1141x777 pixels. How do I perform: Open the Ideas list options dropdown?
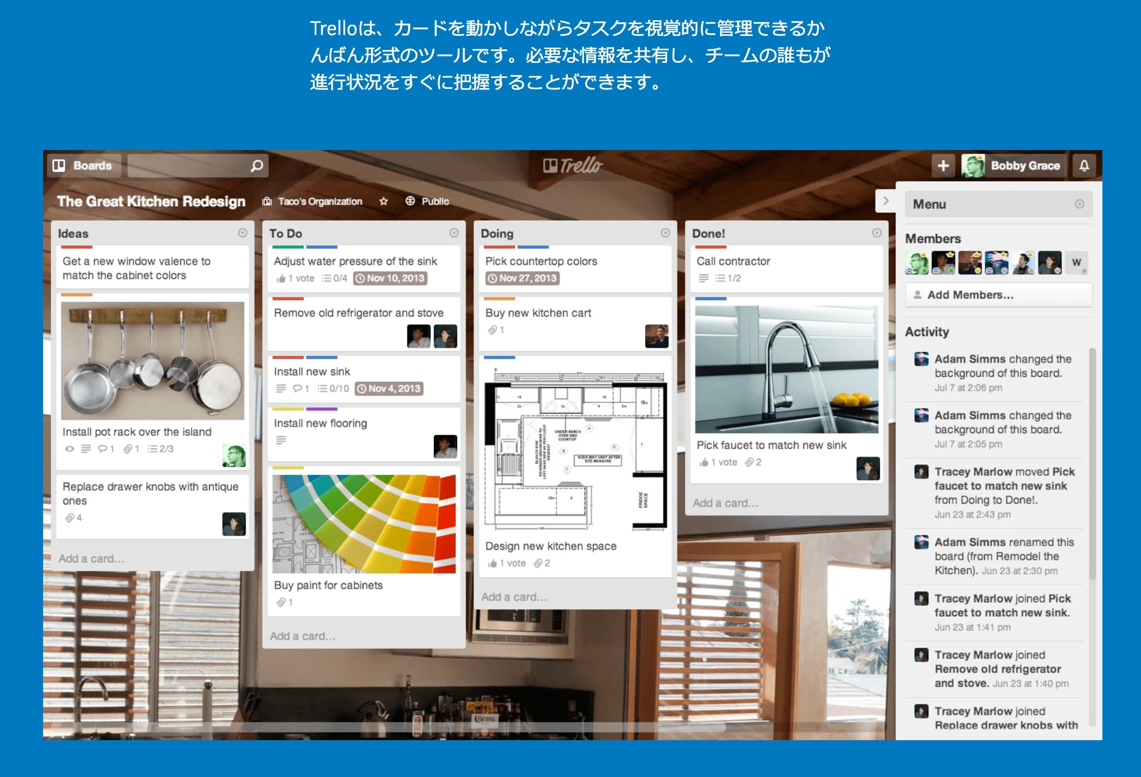click(x=242, y=233)
